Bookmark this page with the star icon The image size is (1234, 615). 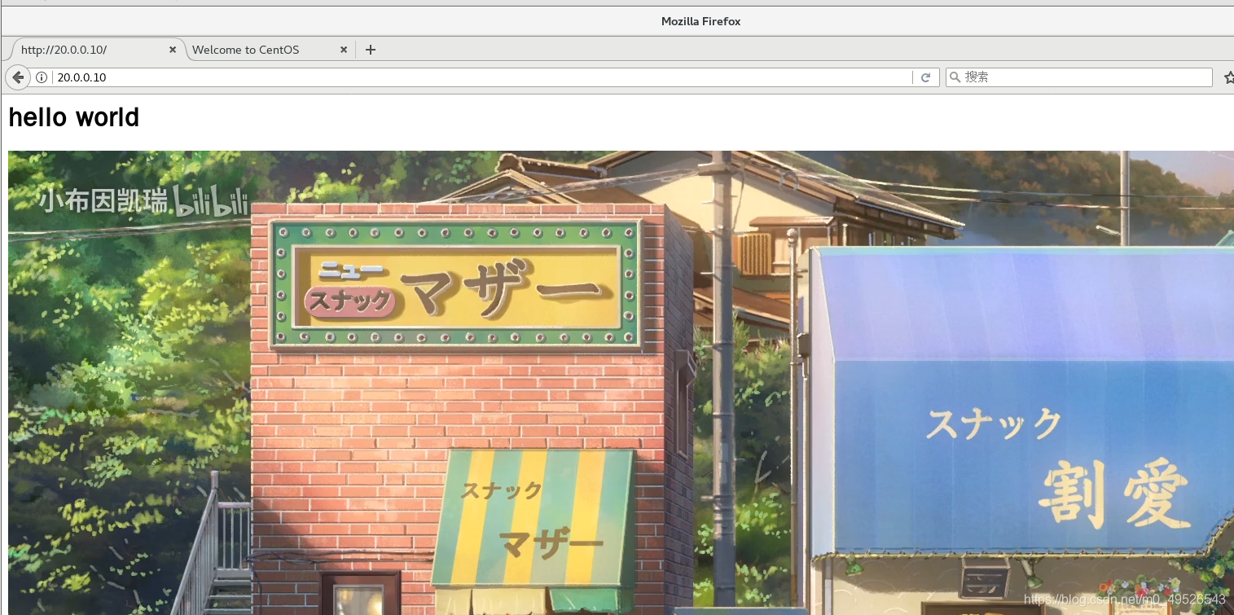1229,77
